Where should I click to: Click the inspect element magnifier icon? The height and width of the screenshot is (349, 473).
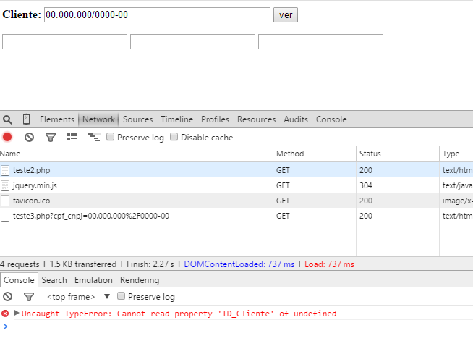click(7, 119)
